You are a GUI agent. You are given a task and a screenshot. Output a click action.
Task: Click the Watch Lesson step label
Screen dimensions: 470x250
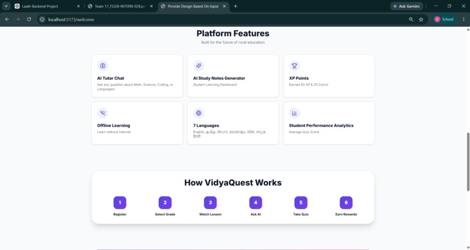pos(211,214)
